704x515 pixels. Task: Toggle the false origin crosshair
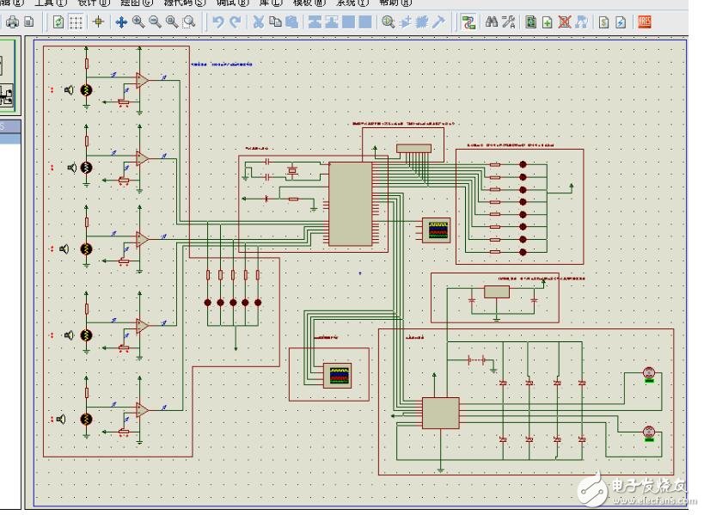(99, 22)
